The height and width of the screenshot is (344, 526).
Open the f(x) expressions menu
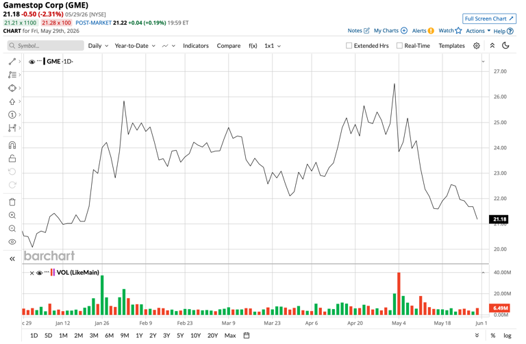coord(253,46)
